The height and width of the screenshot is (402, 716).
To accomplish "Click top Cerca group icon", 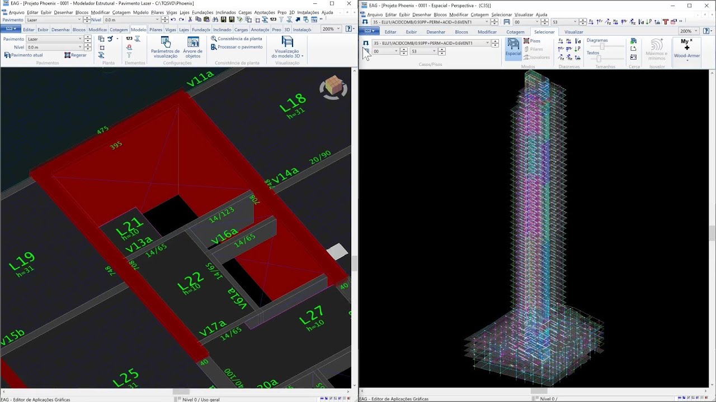I will (633, 41).
